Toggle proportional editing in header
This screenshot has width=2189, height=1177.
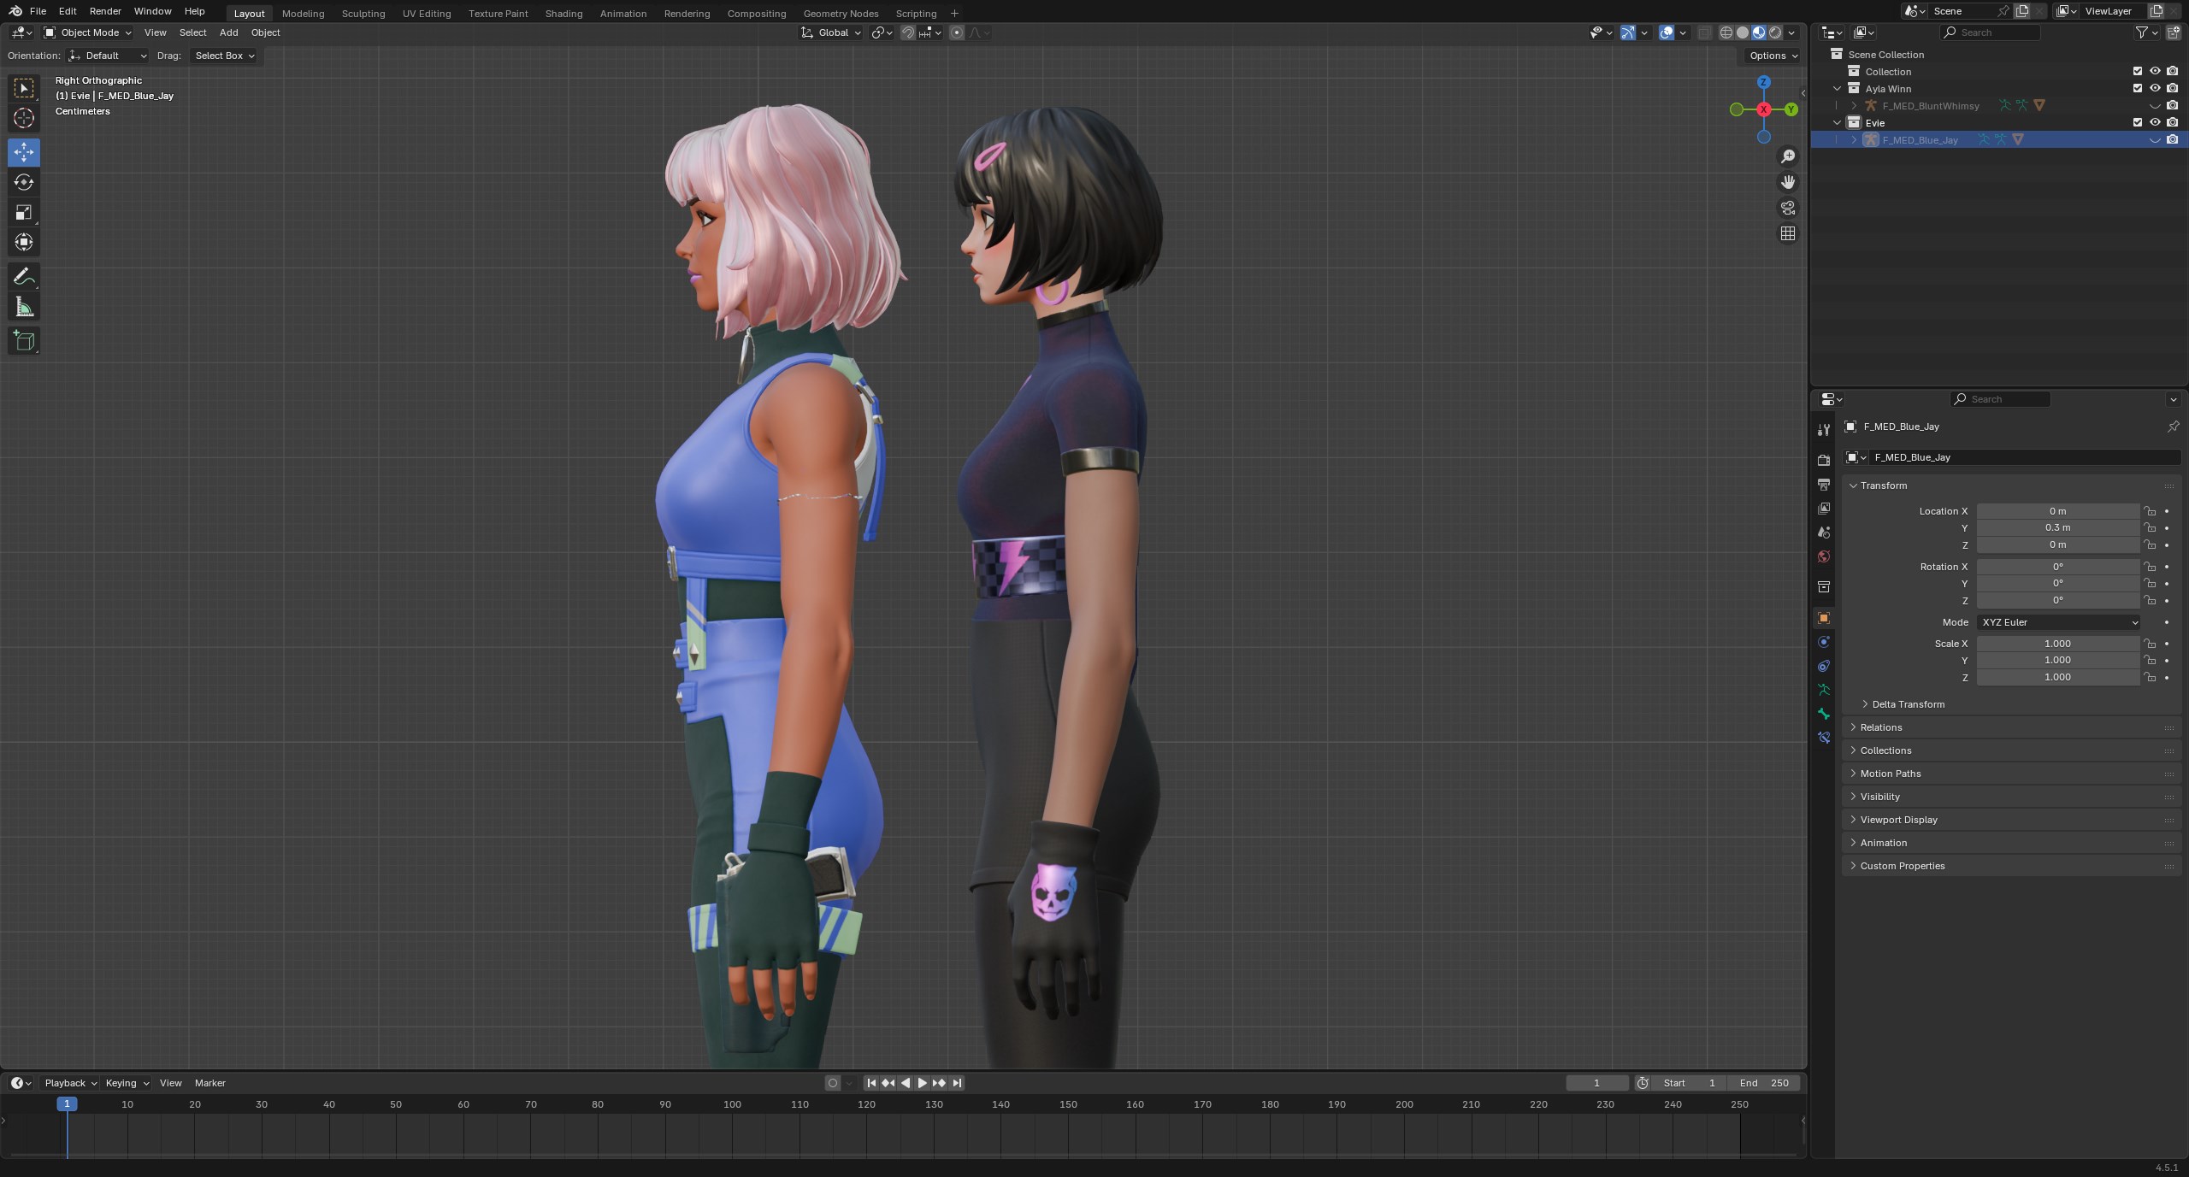(x=957, y=32)
